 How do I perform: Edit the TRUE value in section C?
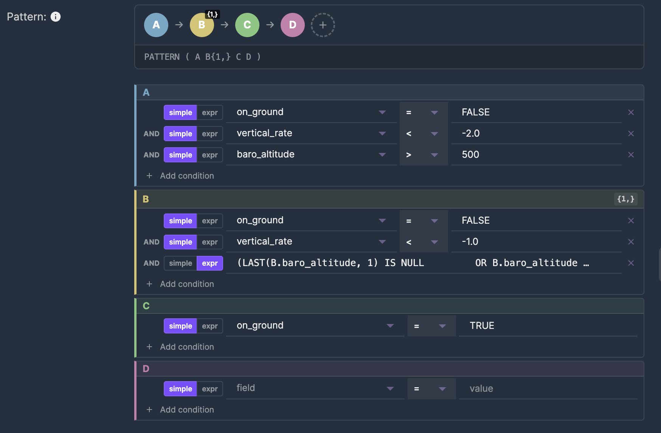click(x=548, y=326)
